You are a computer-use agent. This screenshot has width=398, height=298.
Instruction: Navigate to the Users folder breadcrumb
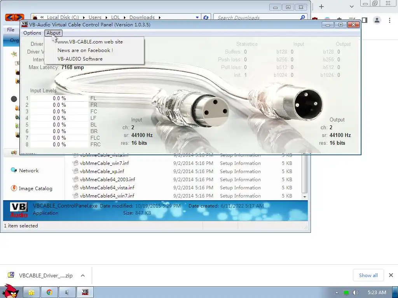(95, 17)
